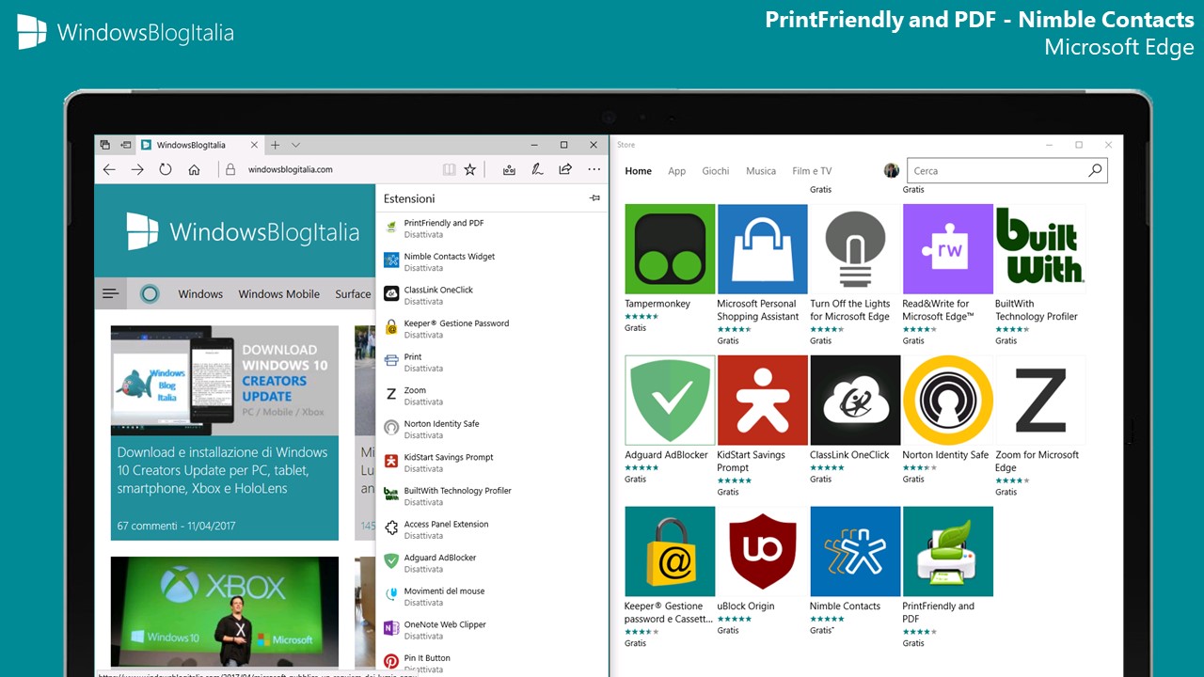
Task: Click the Edge forward arrow button
Action: point(137,169)
